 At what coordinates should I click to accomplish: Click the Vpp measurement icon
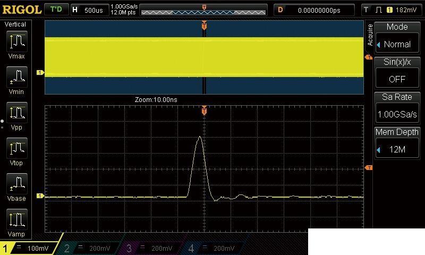[x=16, y=113]
